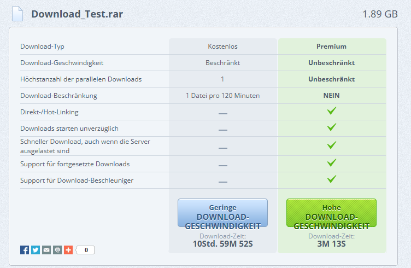The image size is (411, 268).
Task: Click the file document icon beside Download_Test.rar
Action: point(17,14)
